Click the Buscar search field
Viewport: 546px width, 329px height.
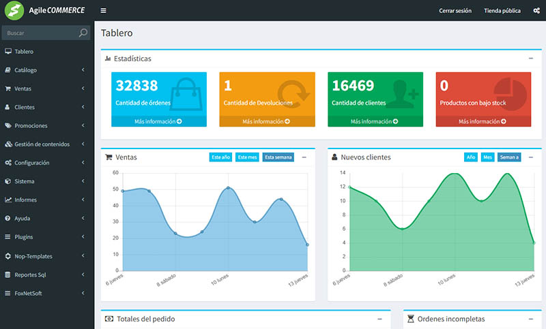coord(46,33)
